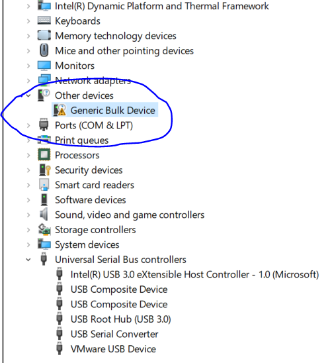The width and height of the screenshot is (332, 363).
Task: Select the Print queues category
Action: coord(81,140)
